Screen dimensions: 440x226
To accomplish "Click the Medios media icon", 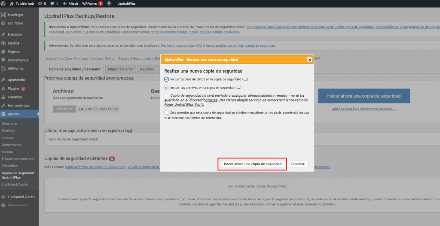I will (x=3, y=43).
